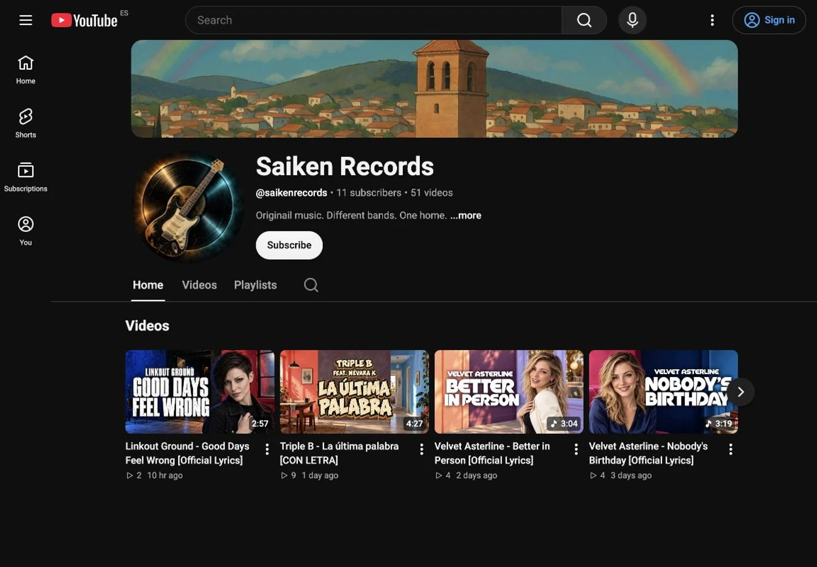Switch to the Videos tab
The width and height of the screenshot is (817, 567).
pyautogui.click(x=199, y=285)
